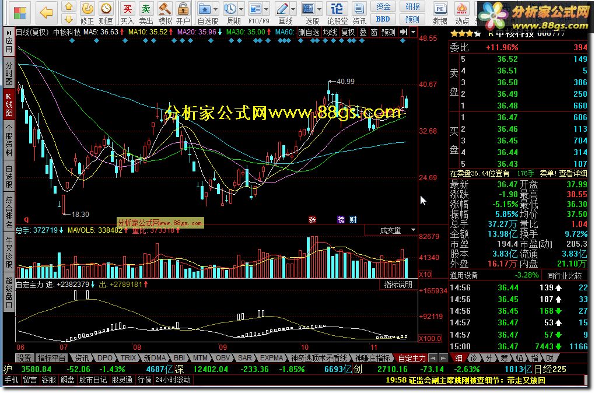The image size is (595, 393).
Task: Click the 研报 toolbar button
Action: [x=412, y=6]
